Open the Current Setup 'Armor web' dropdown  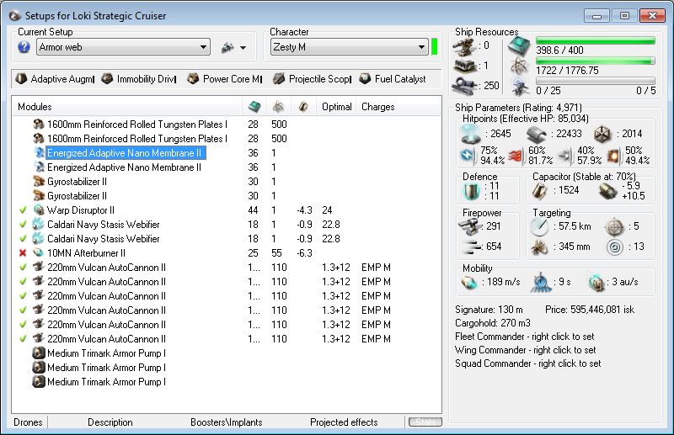tap(123, 47)
